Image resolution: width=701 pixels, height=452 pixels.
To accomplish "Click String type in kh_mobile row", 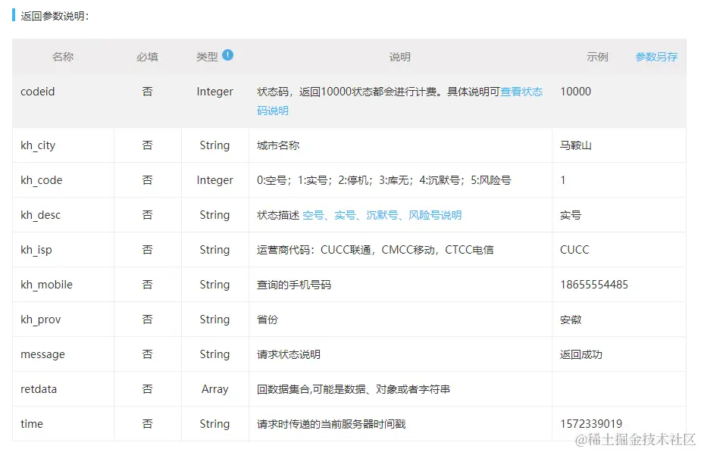I will pyautogui.click(x=214, y=285).
